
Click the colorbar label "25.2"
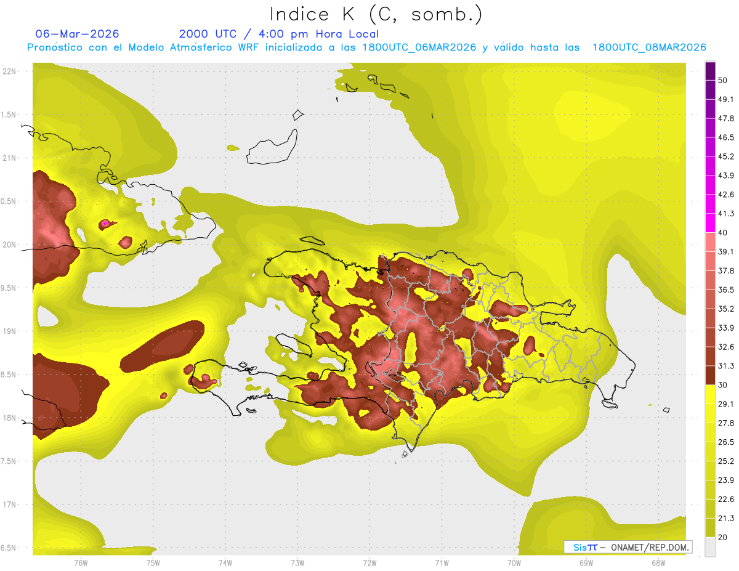click(726, 461)
